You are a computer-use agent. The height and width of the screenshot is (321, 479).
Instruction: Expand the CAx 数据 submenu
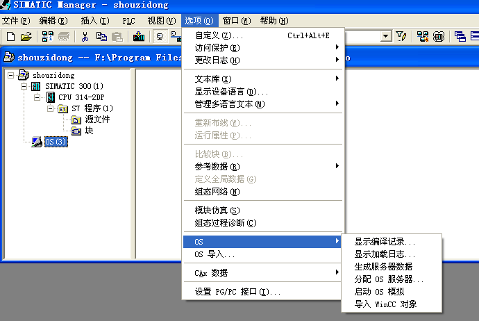(x=337, y=272)
